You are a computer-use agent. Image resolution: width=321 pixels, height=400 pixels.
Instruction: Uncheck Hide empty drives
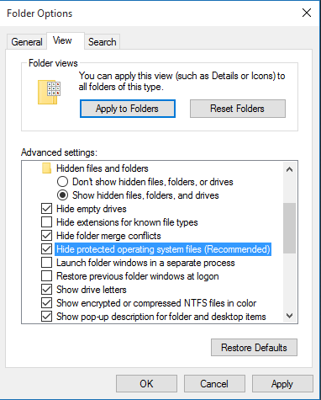pos(46,209)
